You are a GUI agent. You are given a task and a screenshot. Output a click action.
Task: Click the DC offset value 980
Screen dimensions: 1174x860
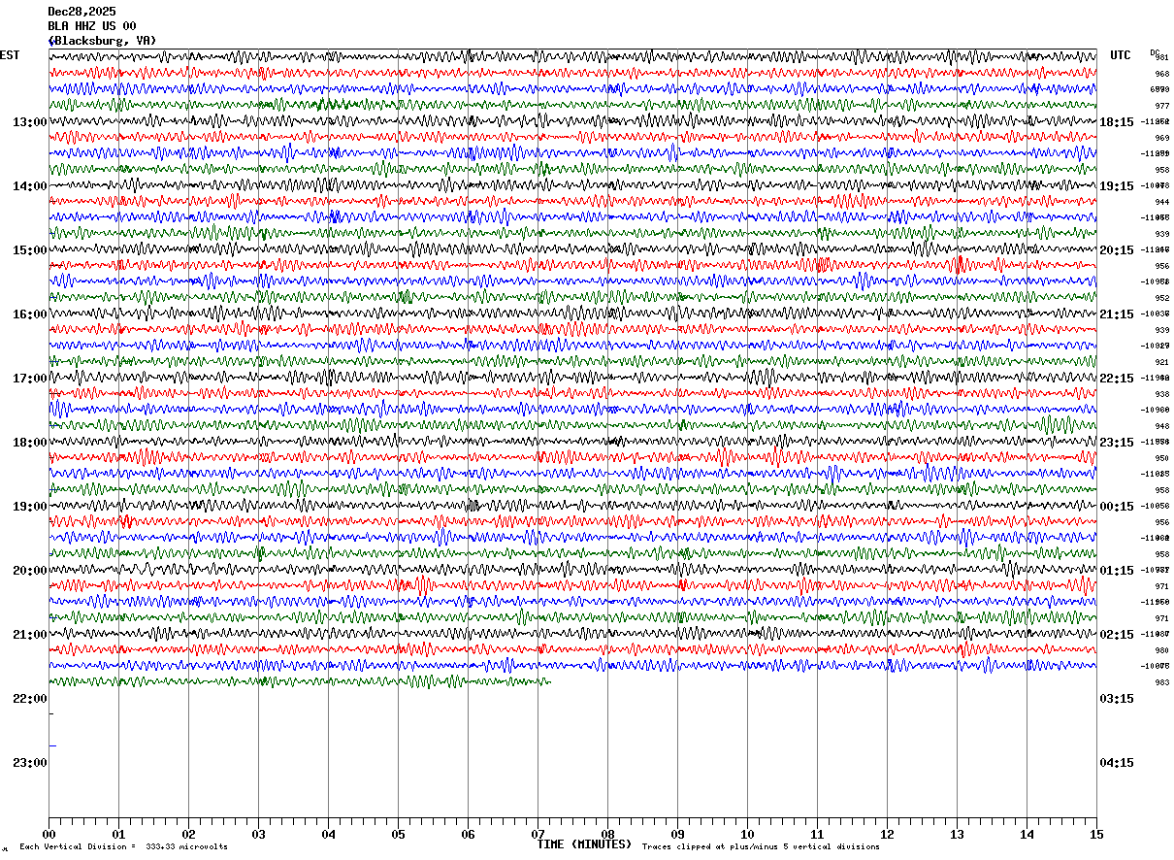pyautogui.click(x=1161, y=650)
